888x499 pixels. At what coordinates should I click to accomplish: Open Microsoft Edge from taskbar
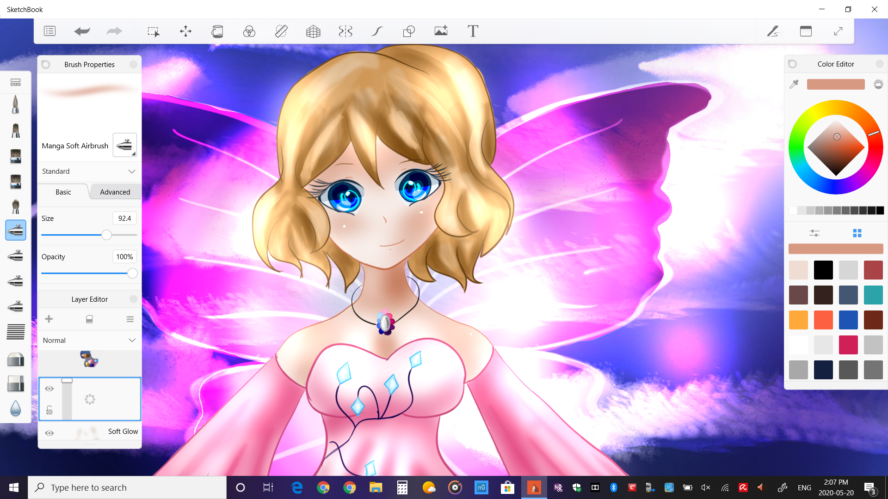296,487
